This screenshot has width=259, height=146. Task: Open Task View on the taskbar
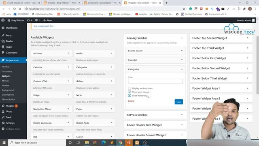[x=78, y=142]
